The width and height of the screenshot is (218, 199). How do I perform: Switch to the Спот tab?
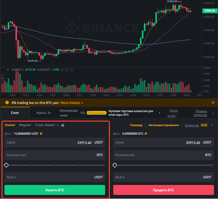click(x=15, y=113)
